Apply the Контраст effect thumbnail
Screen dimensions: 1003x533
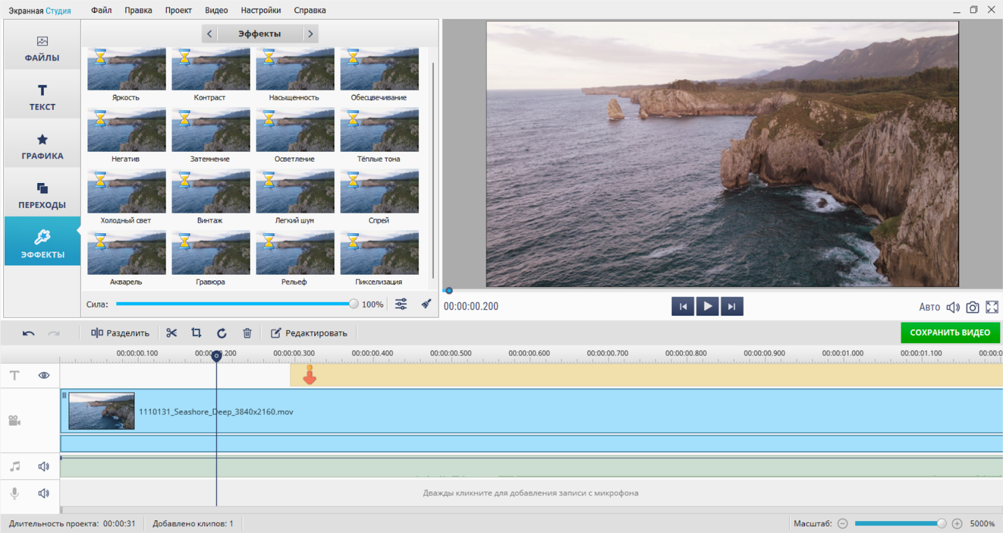[211, 69]
